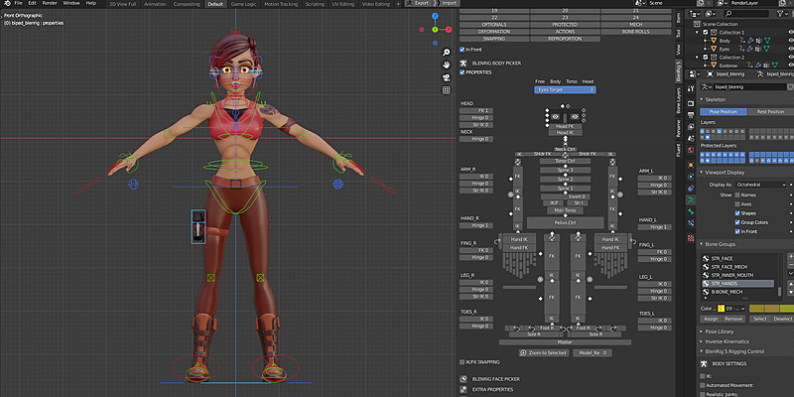Toggle the PROPERTIES checkbox
This screenshot has width=794, height=397.
pos(462,71)
